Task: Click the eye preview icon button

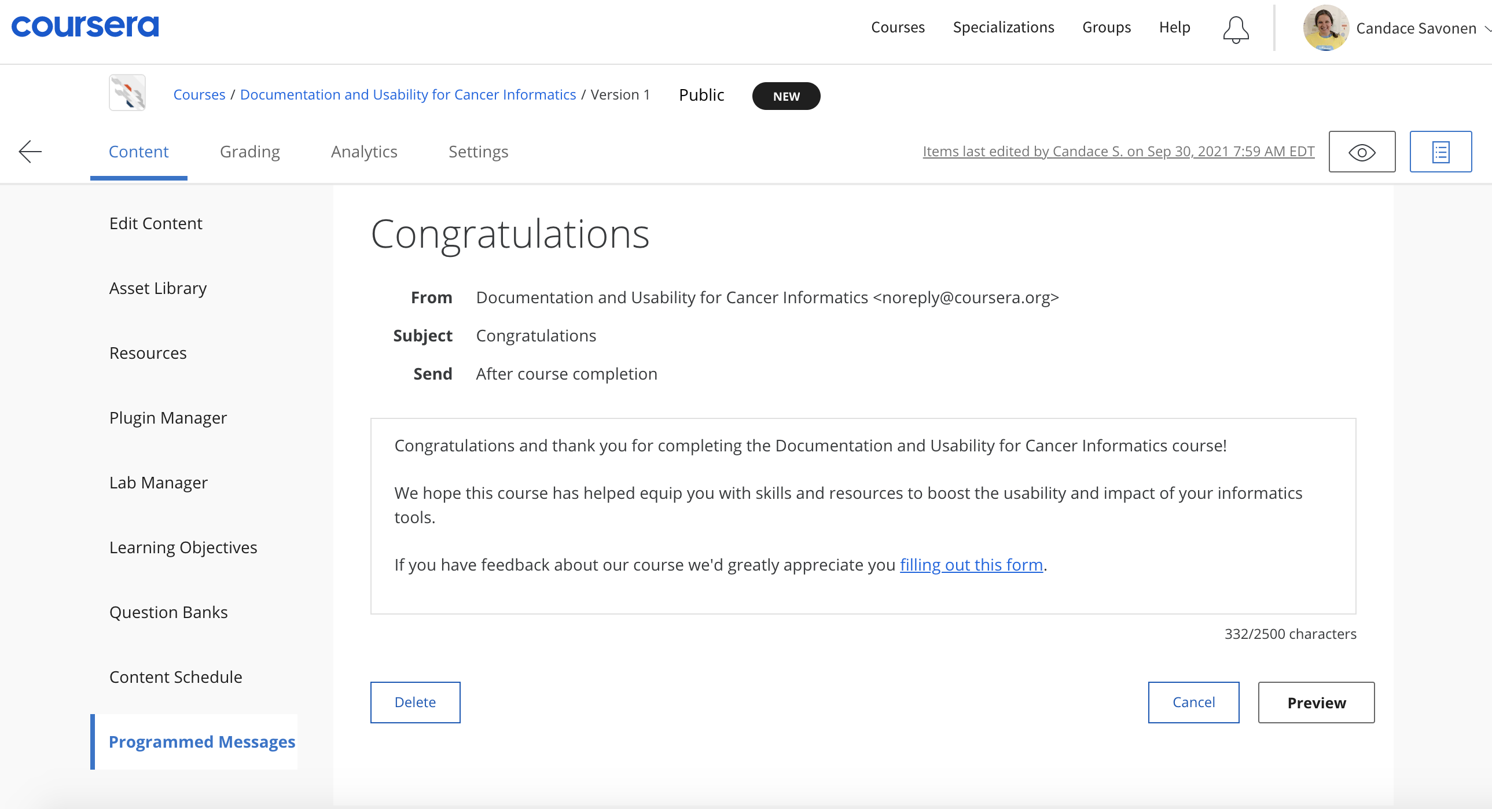Action: pyautogui.click(x=1361, y=152)
